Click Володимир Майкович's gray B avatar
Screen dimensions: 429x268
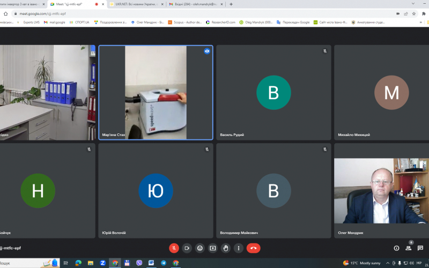273,191
